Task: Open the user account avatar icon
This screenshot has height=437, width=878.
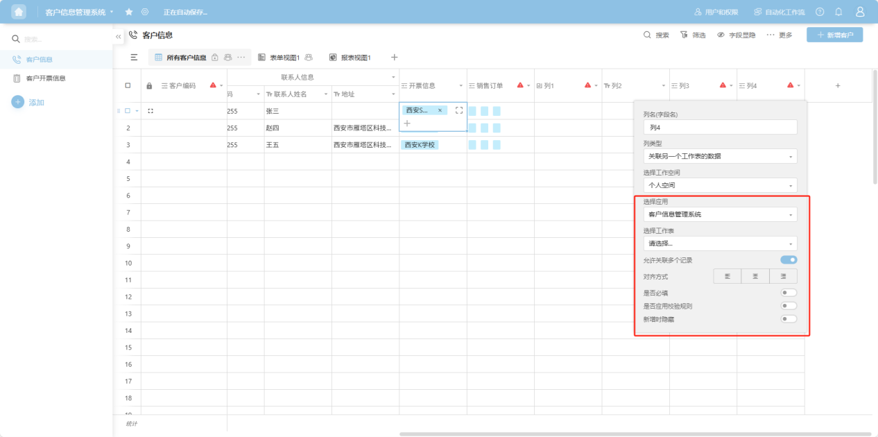Action: pyautogui.click(x=860, y=12)
